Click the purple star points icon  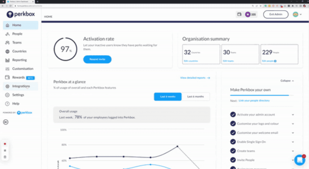[248, 15]
